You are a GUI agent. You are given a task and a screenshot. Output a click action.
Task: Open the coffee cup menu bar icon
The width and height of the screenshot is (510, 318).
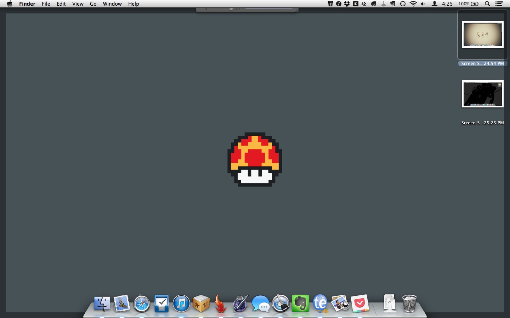pos(330,4)
